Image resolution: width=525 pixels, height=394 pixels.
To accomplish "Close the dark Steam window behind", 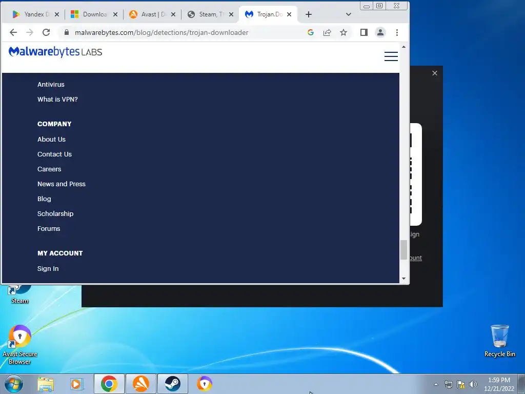I will [435, 73].
